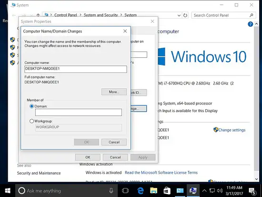Screen dimensions: 262x197
Task: Click the third shield icon in left sidebar
Action: 12,55
